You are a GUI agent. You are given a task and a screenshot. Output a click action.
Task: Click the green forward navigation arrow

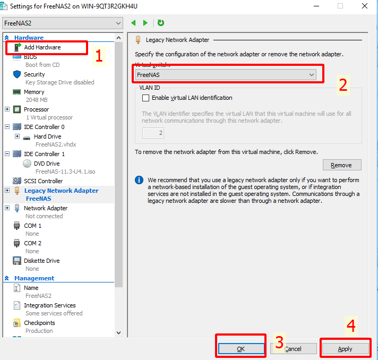click(145, 23)
